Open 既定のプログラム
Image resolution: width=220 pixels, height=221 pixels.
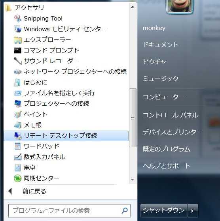[x=167, y=149]
